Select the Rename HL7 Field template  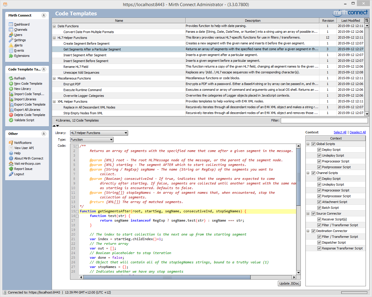[208, 67]
